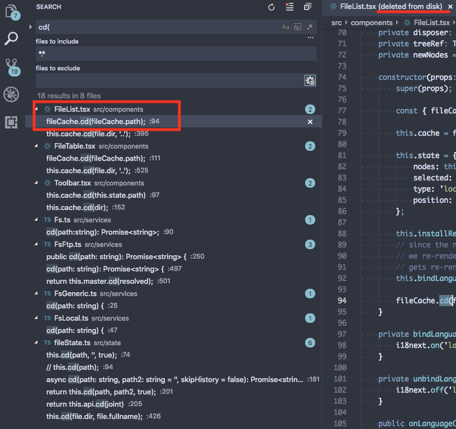Open result this.cache.cd(file.dir, '..'); :395
The height and width of the screenshot is (429, 456).
(x=174, y=134)
